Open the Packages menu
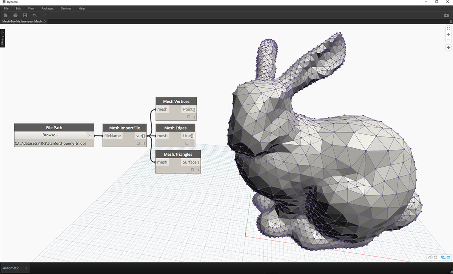The width and height of the screenshot is (453, 274). tap(47, 8)
